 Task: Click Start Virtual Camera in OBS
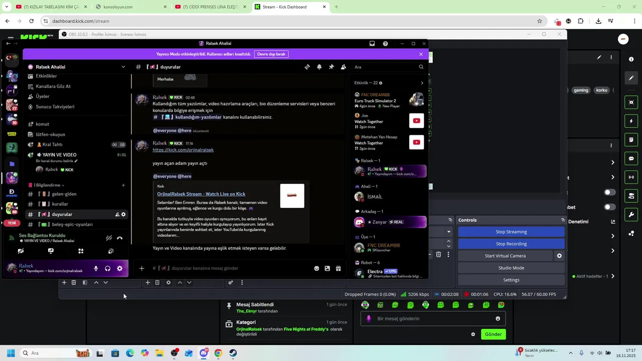point(505,256)
